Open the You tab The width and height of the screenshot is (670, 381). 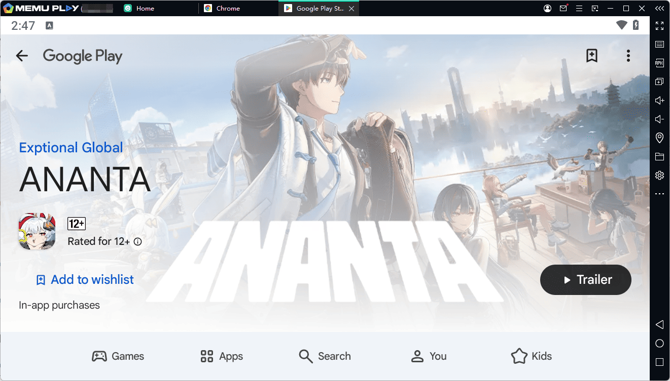[429, 356]
